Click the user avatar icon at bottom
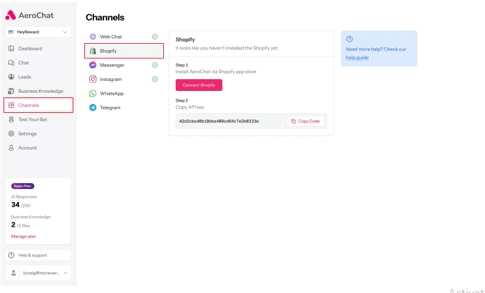485x293 pixels. [14, 273]
